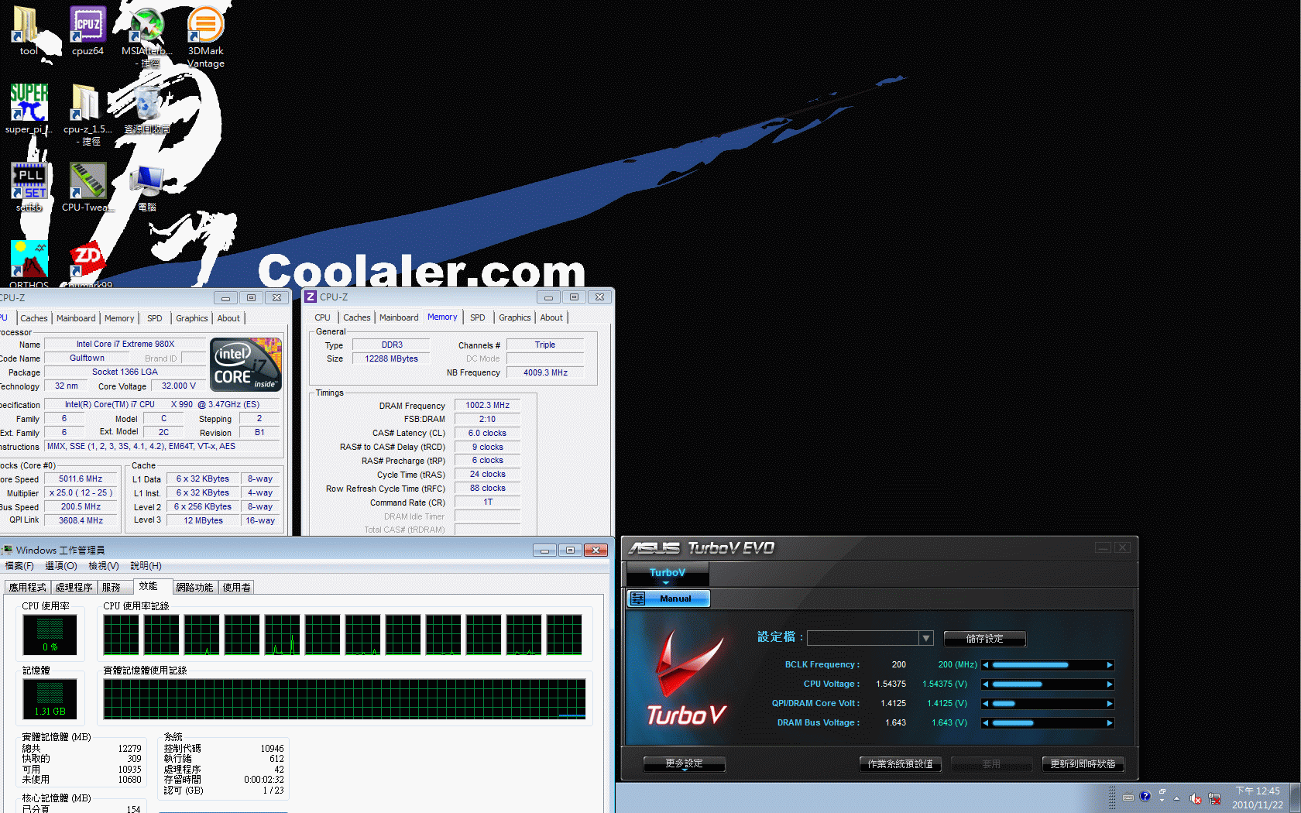Screen dimensions: 1301x813
Task: Show hidden tray icons arrow
Action: [1176, 798]
